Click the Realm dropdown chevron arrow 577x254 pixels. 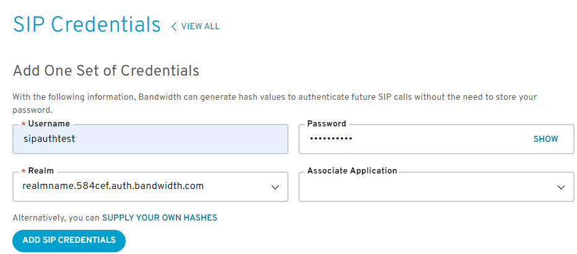coord(275,187)
